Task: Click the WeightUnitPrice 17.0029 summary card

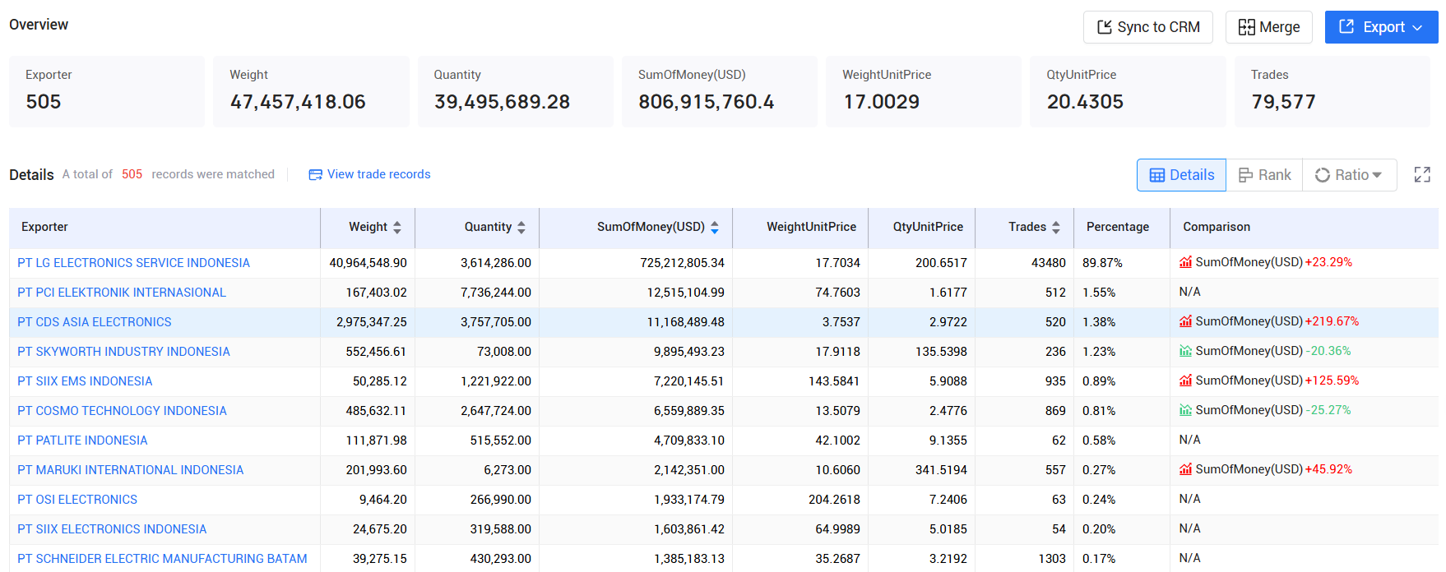Action: coord(924,91)
